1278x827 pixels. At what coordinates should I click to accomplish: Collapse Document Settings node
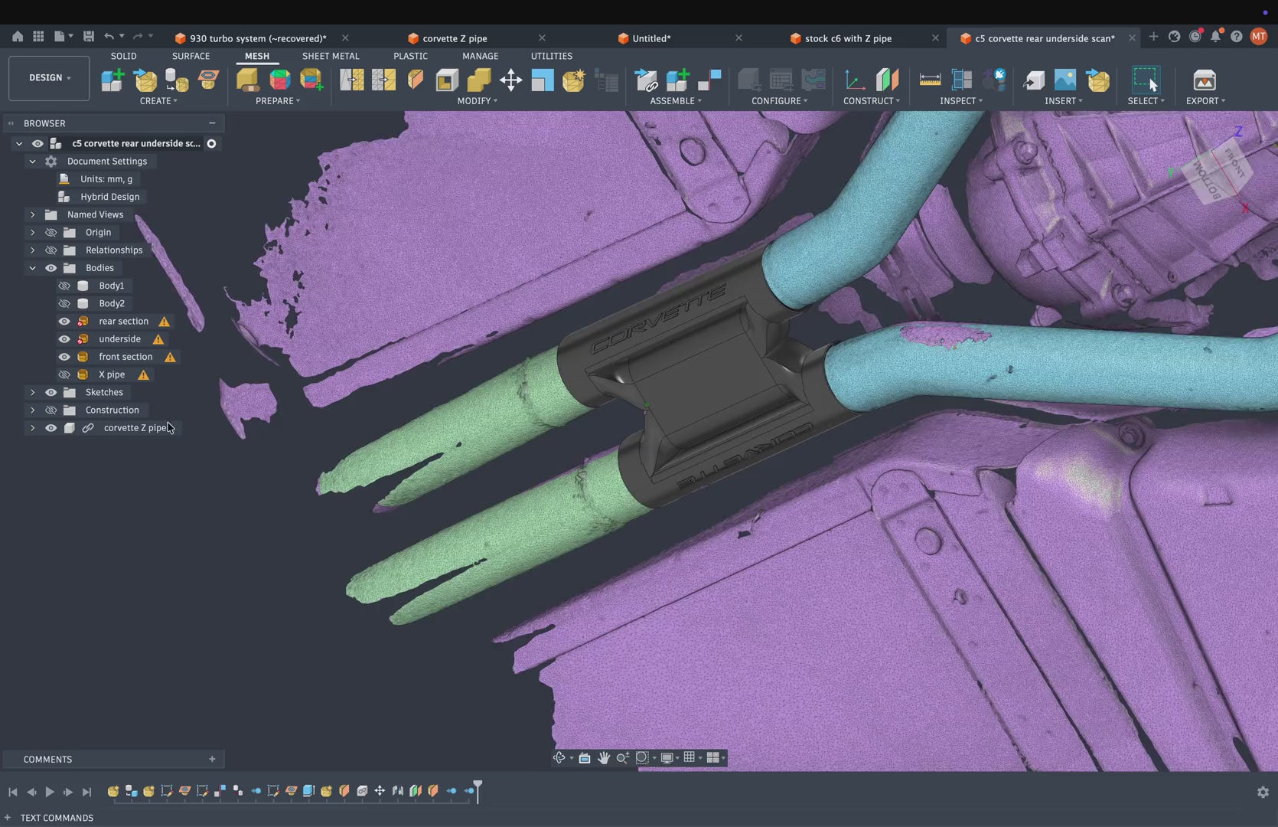[32, 162]
